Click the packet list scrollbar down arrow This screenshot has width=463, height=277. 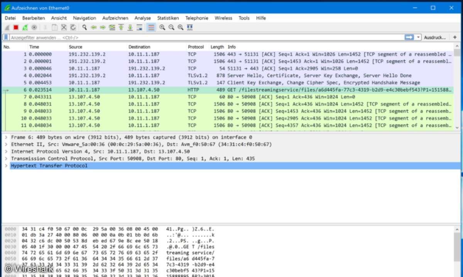(458, 127)
